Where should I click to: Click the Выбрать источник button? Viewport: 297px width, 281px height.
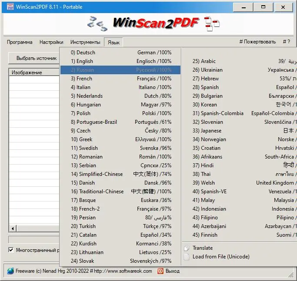coord(34,58)
